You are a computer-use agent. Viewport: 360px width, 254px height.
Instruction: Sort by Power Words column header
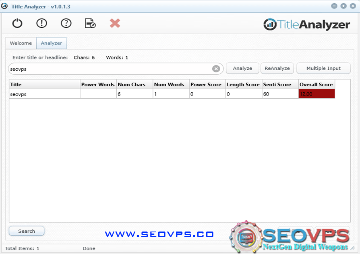click(x=98, y=84)
